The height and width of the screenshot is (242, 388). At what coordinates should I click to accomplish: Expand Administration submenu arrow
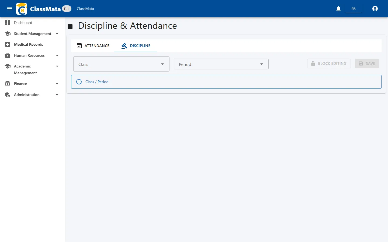click(57, 95)
